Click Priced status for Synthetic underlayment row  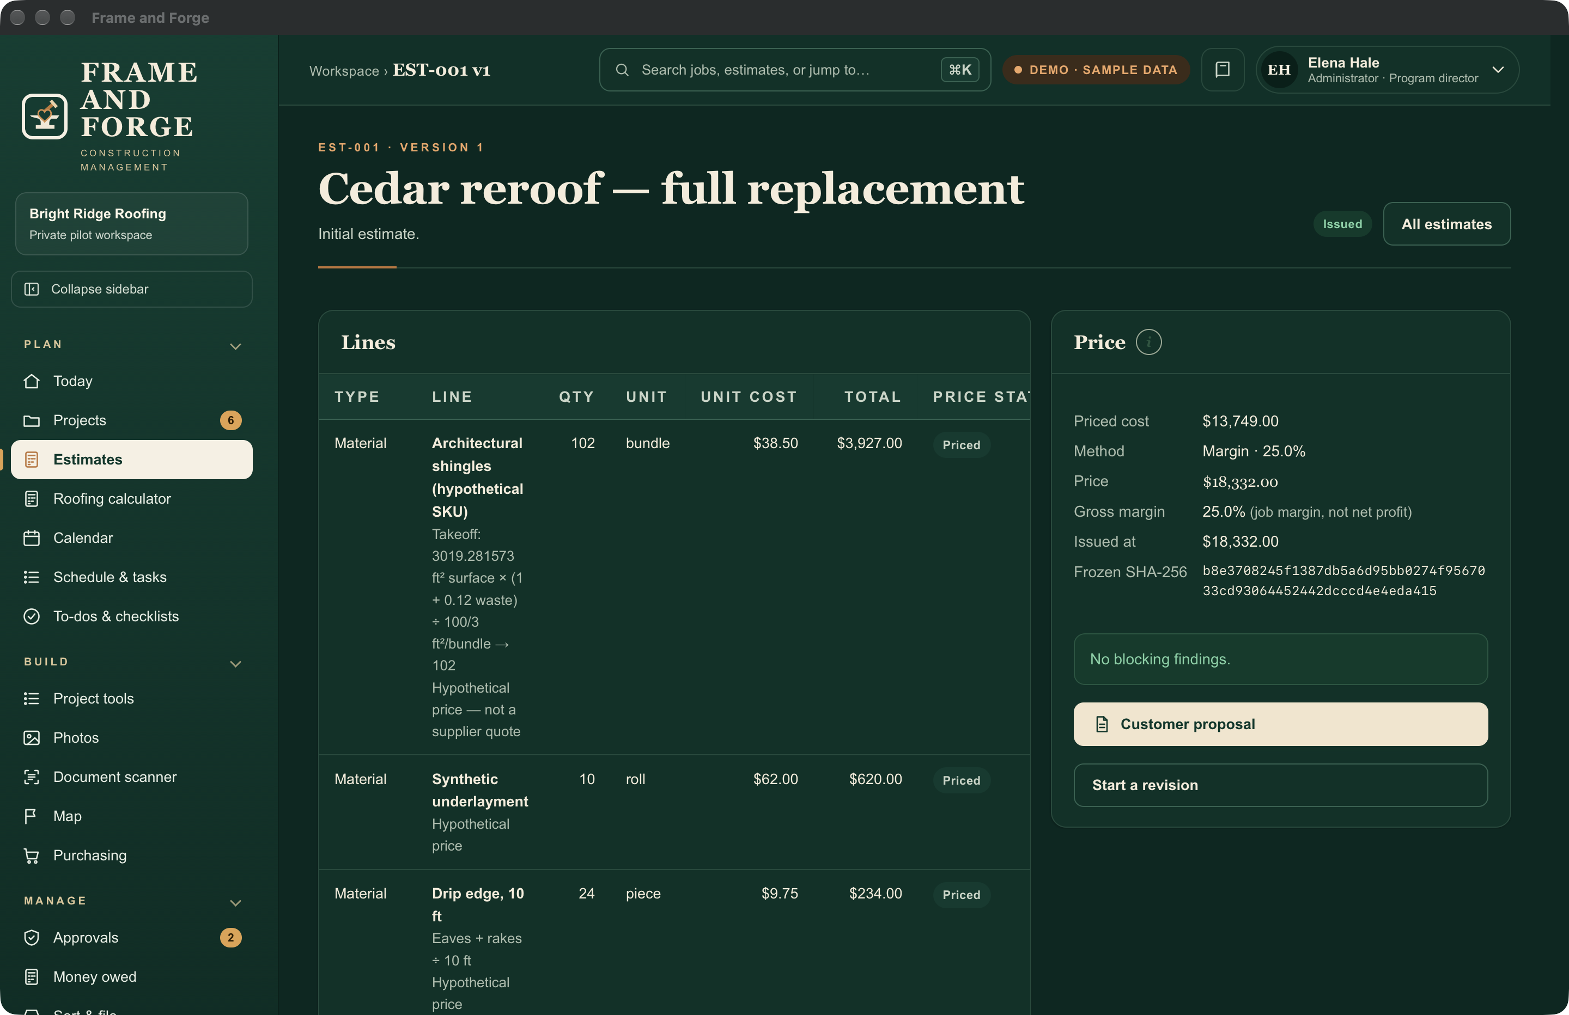(961, 780)
